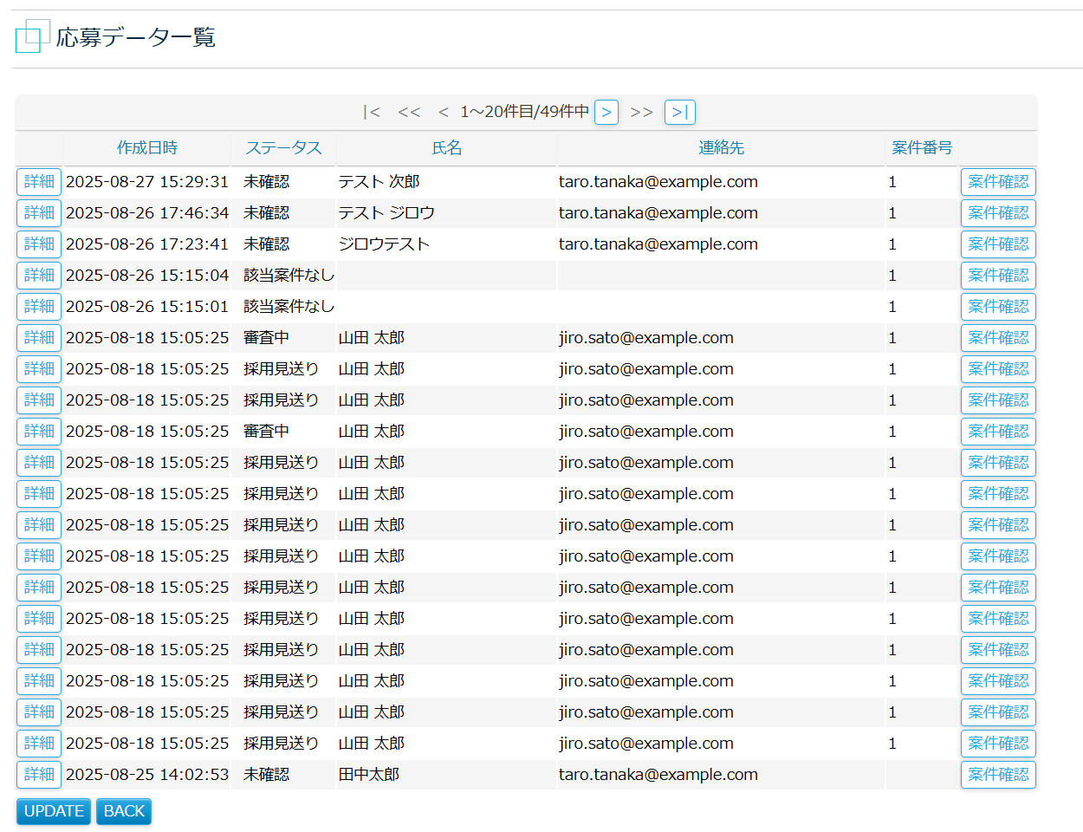Click the first page pager symbol
The width and height of the screenshot is (1083, 832).
pos(372,112)
